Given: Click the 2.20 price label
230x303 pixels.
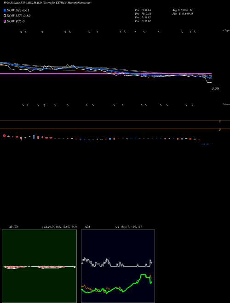Looking at the screenshot, I should tap(215, 89).
